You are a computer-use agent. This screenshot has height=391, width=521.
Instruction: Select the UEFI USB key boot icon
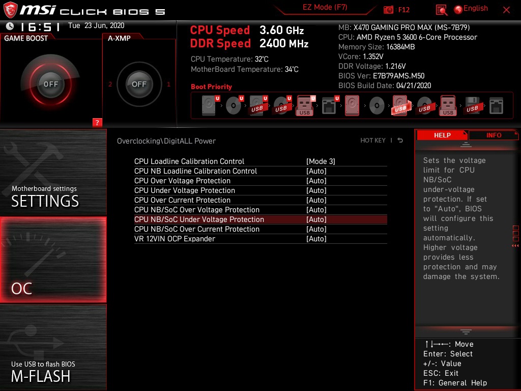coord(305,105)
